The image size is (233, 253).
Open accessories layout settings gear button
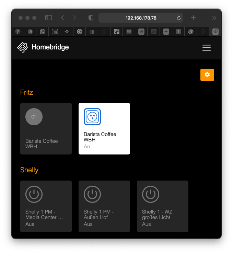pyautogui.click(x=207, y=75)
